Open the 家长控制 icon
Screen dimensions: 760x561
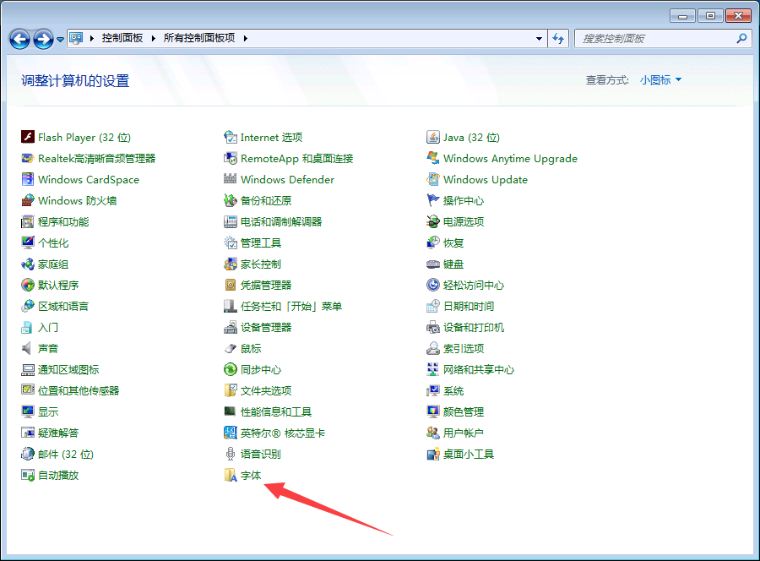(x=231, y=264)
